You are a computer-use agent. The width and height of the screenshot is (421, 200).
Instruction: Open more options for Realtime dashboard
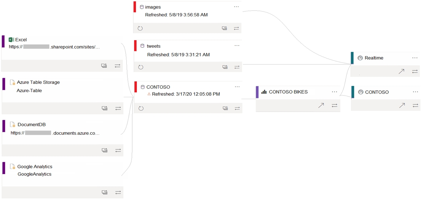click(x=415, y=58)
